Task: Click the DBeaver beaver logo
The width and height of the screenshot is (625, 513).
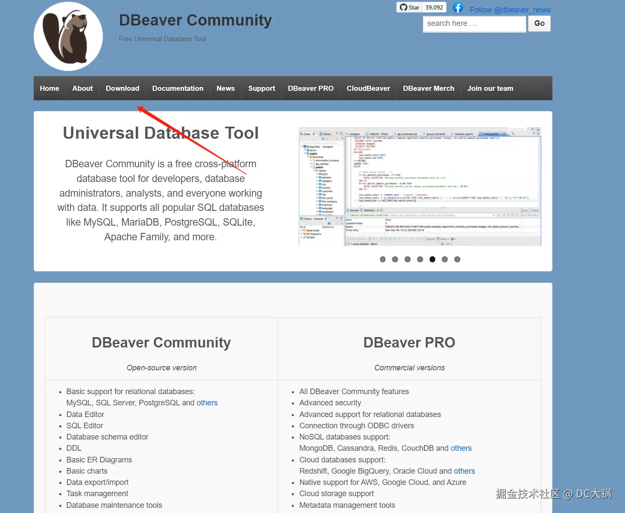Action: [x=68, y=36]
